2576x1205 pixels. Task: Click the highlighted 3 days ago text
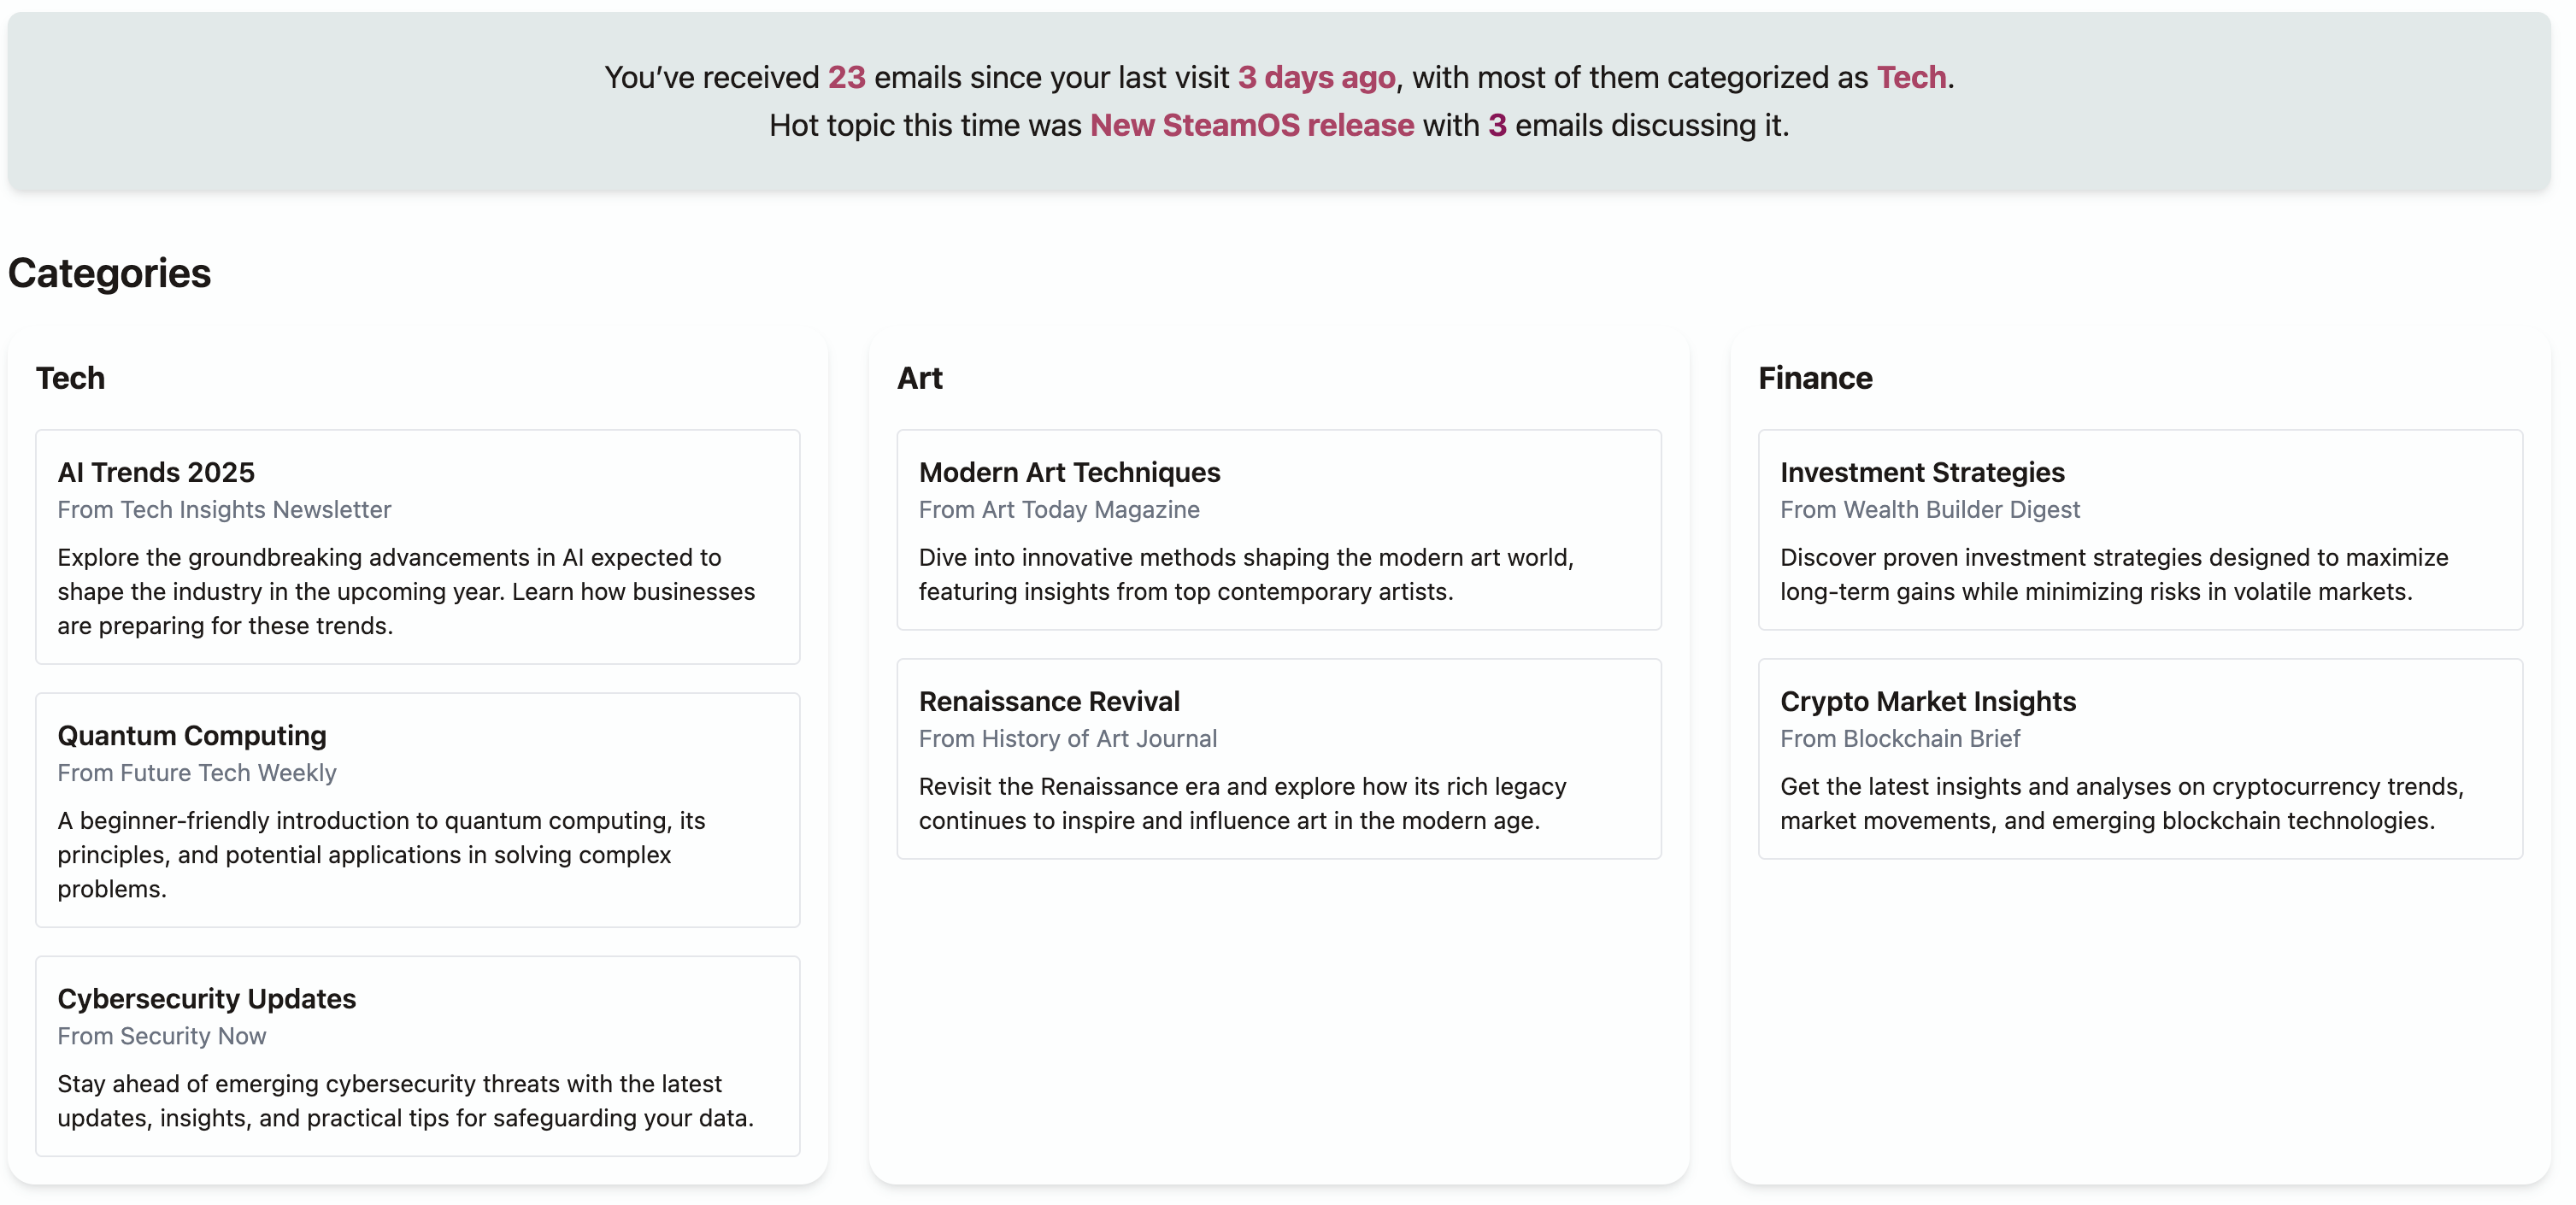click(x=1316, y=77)
